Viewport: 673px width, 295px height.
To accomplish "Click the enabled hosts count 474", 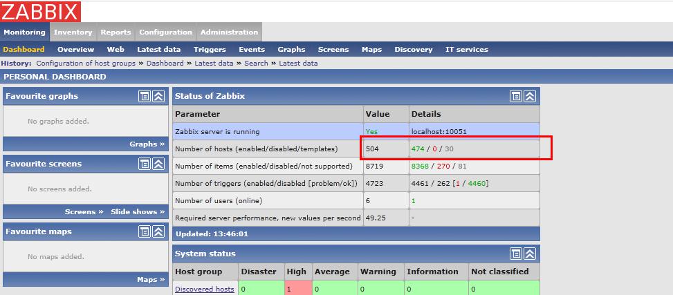I will coord(418,149).
